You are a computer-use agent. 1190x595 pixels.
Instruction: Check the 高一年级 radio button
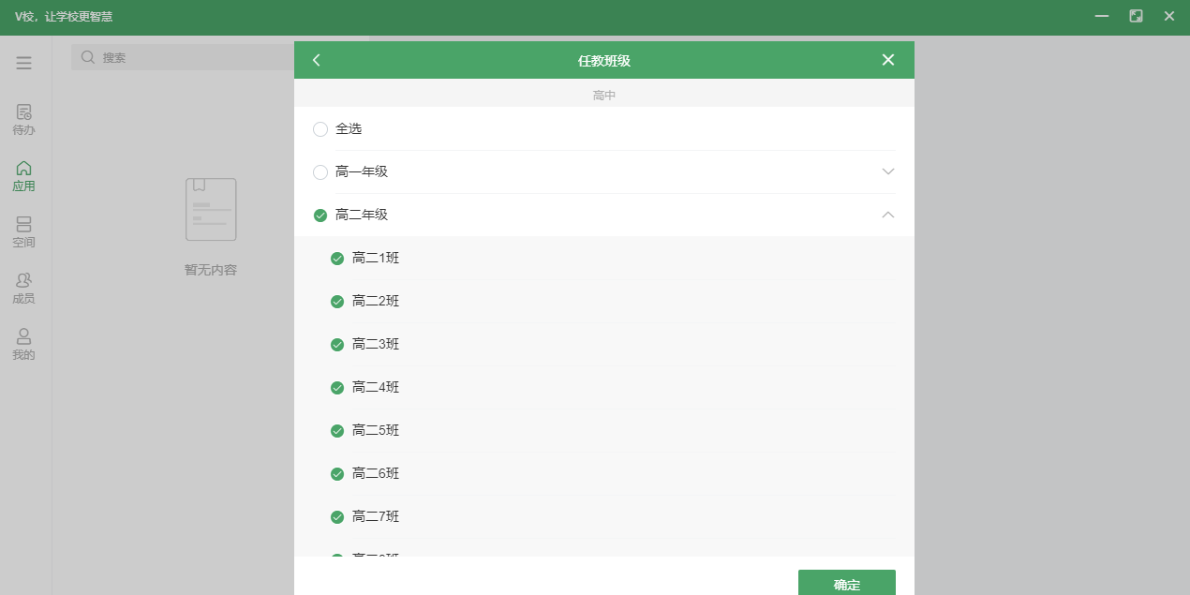[x=320, y=171]
